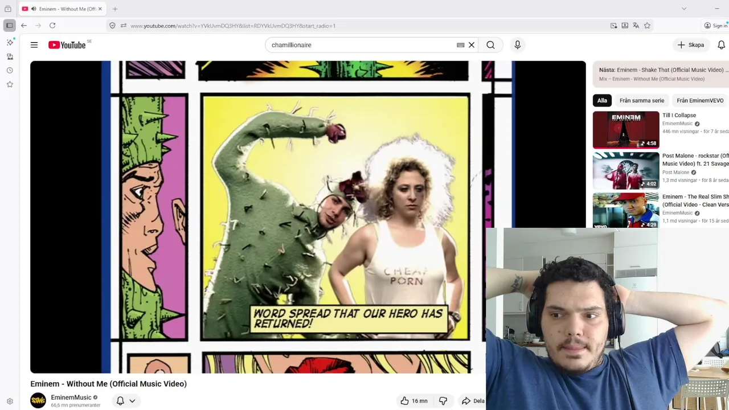Like the video with thumbs up

[x=414, y=401]
